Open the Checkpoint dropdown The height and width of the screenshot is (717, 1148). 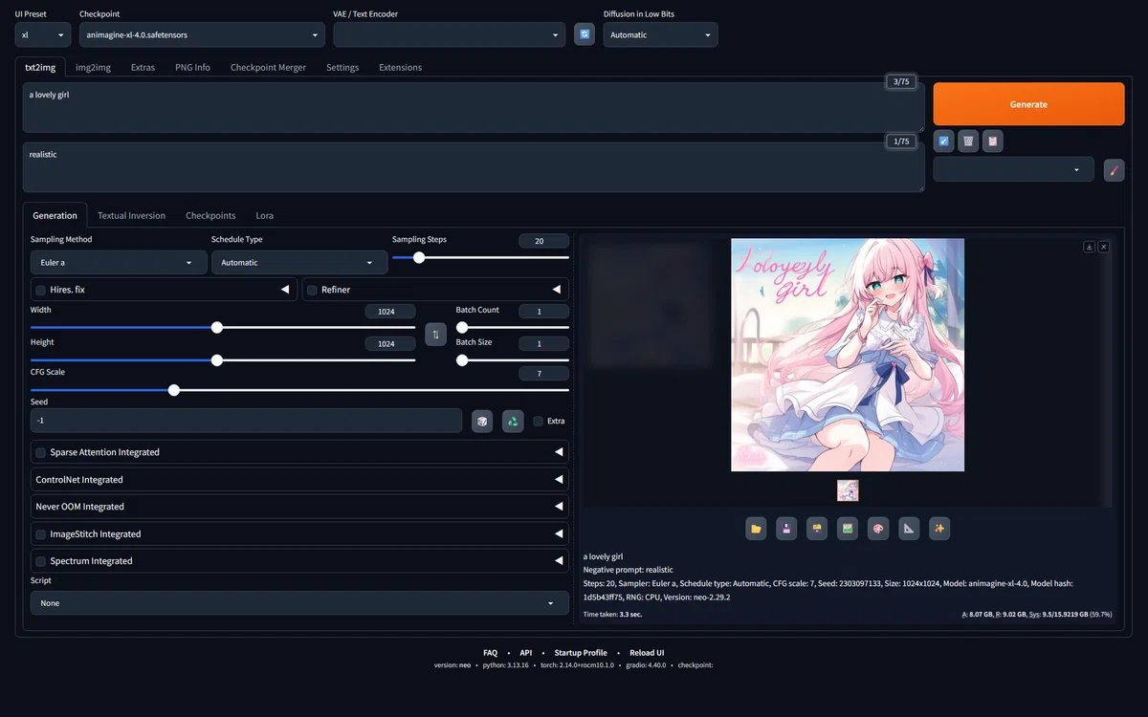tap(202, 34)
